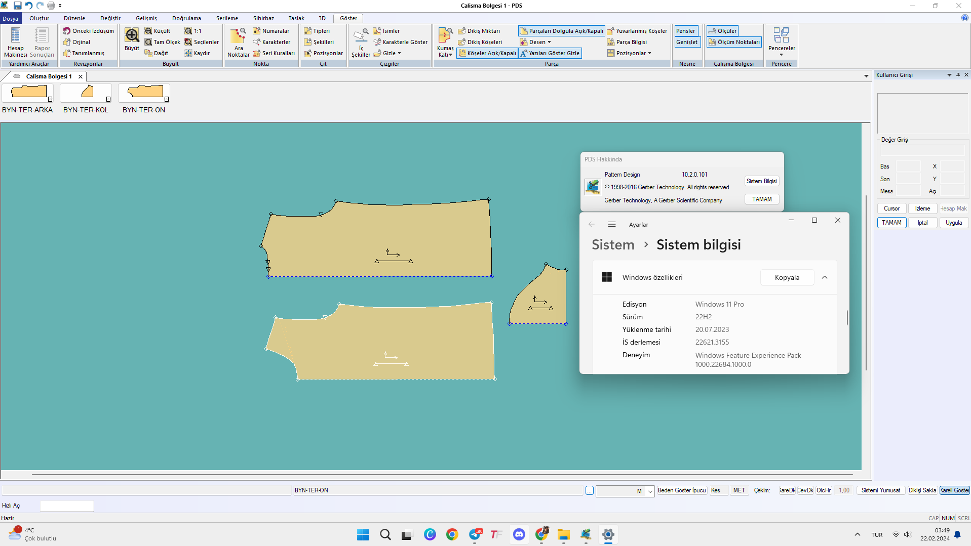Open the Pozisyonlar dropdown in Parça group
The image size is (971, 546).
[630, 53]
